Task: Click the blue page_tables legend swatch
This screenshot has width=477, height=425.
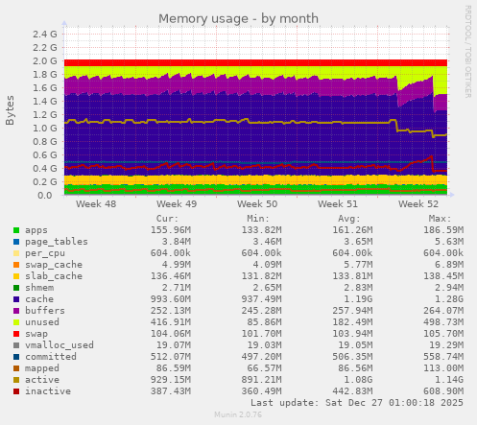Action: (x=16, y=242)
